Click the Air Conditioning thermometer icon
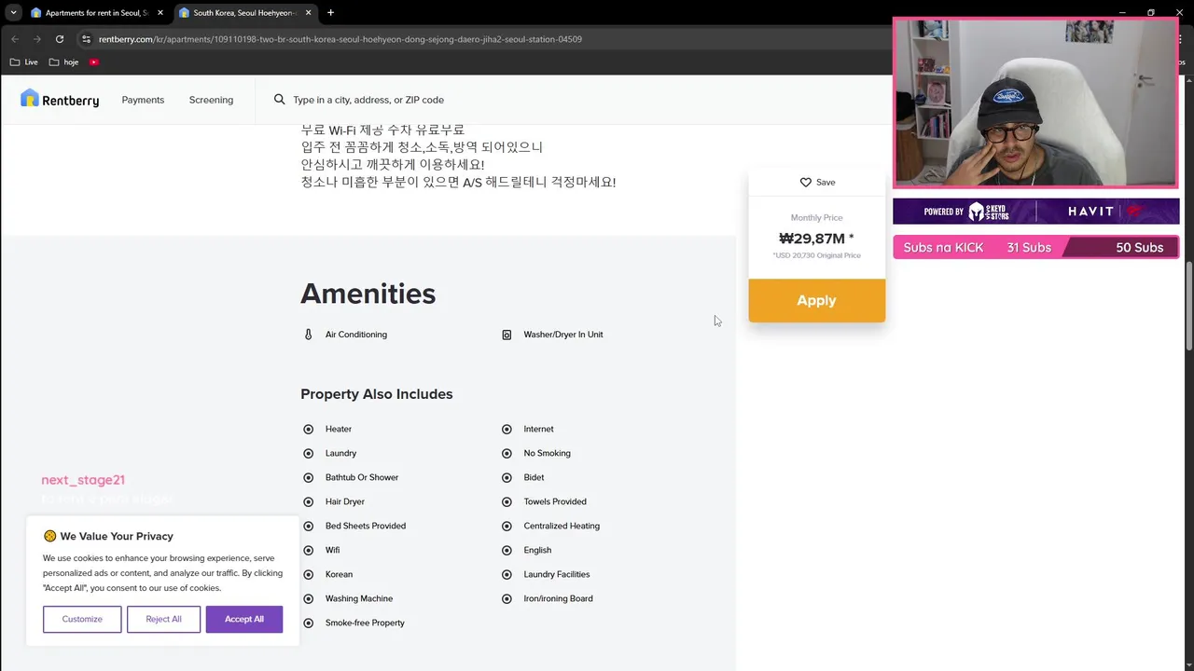 (x=308, y=335)
